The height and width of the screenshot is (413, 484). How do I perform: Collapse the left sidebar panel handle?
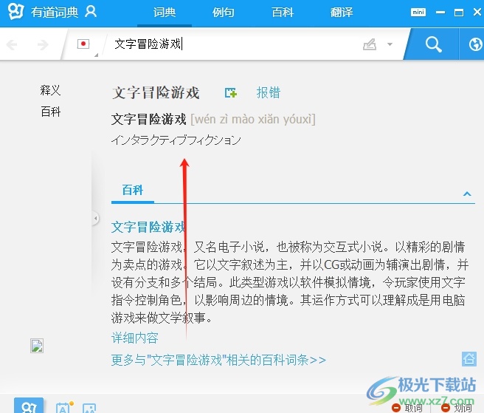point(95,219)
